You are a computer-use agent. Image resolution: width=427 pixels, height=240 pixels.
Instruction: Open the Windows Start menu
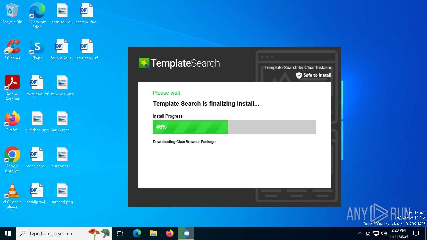[x=8, y=233]
